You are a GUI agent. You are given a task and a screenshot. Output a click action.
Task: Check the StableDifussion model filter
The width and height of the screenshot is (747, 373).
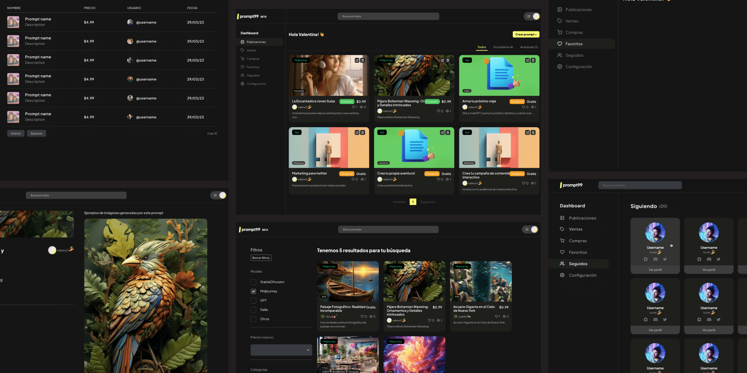[x=253, y=282]
